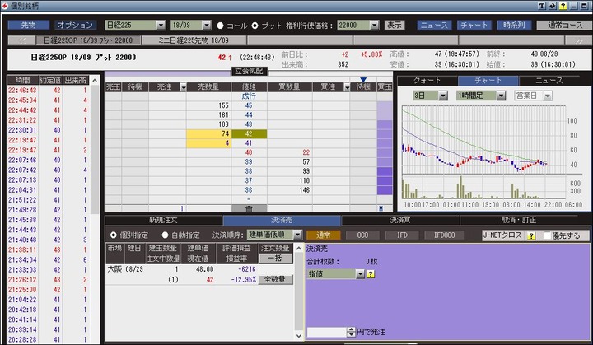Open the 決済売 tab
Viewport: 593px width, 345px height.
pyautogui.click(x=282, y=220)
